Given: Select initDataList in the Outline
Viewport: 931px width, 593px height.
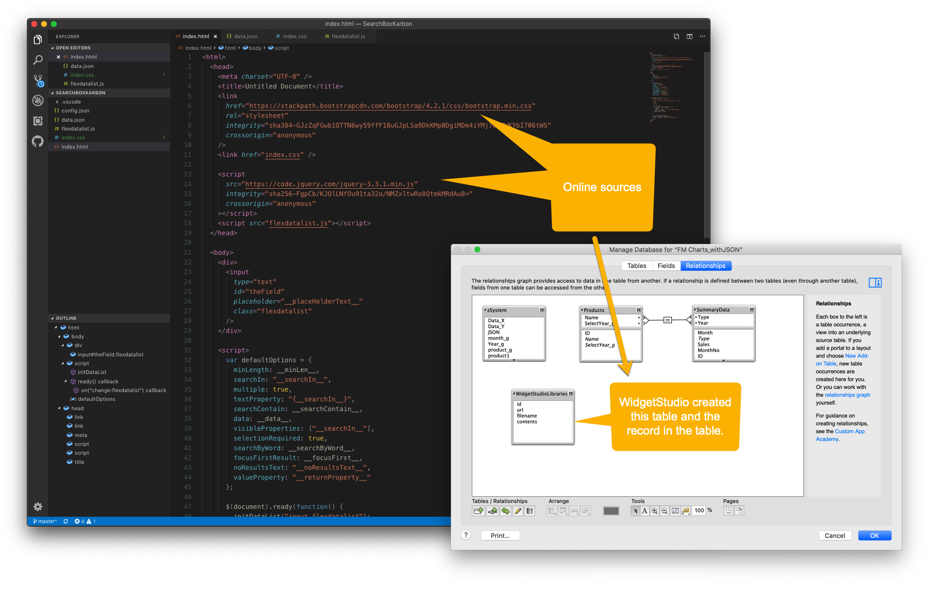Looking at the screenshot, I should (92, 373).
